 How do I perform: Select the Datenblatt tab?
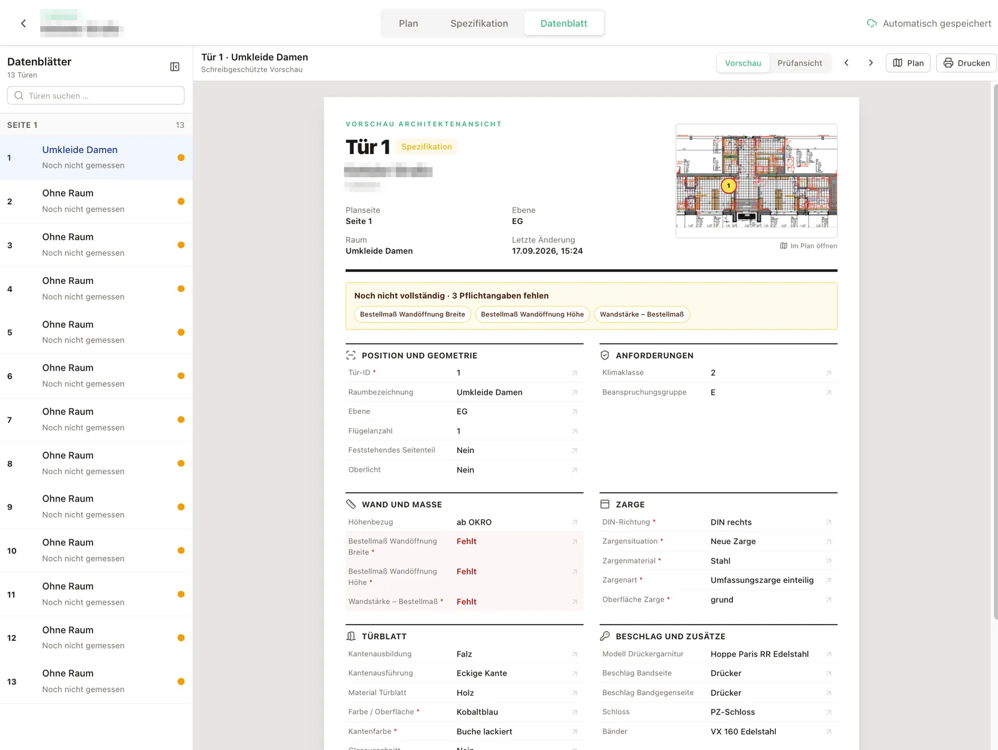[x=564, y=23]
